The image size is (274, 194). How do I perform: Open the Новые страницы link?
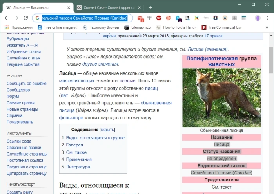(22, 109)
